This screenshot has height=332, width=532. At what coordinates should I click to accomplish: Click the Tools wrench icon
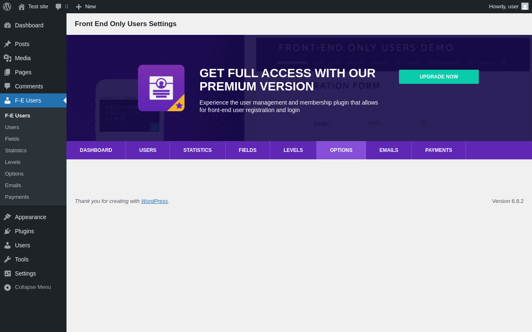coord(7,259)
